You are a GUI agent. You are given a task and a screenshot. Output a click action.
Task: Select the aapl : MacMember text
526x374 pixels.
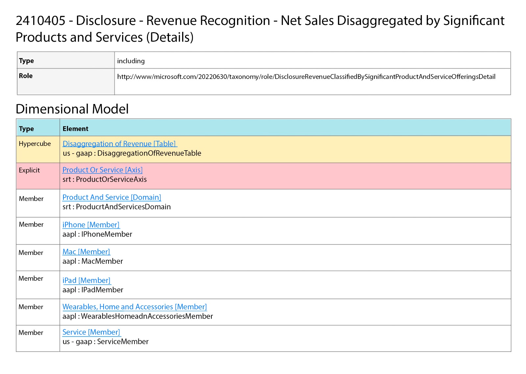tap(93, 261)
